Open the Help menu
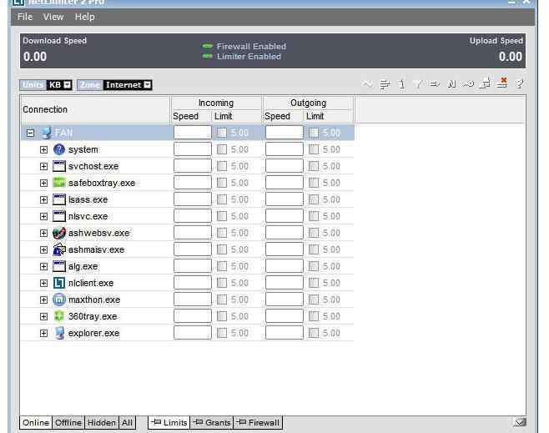Screen dimensions: 549x433 click(85, 17)
